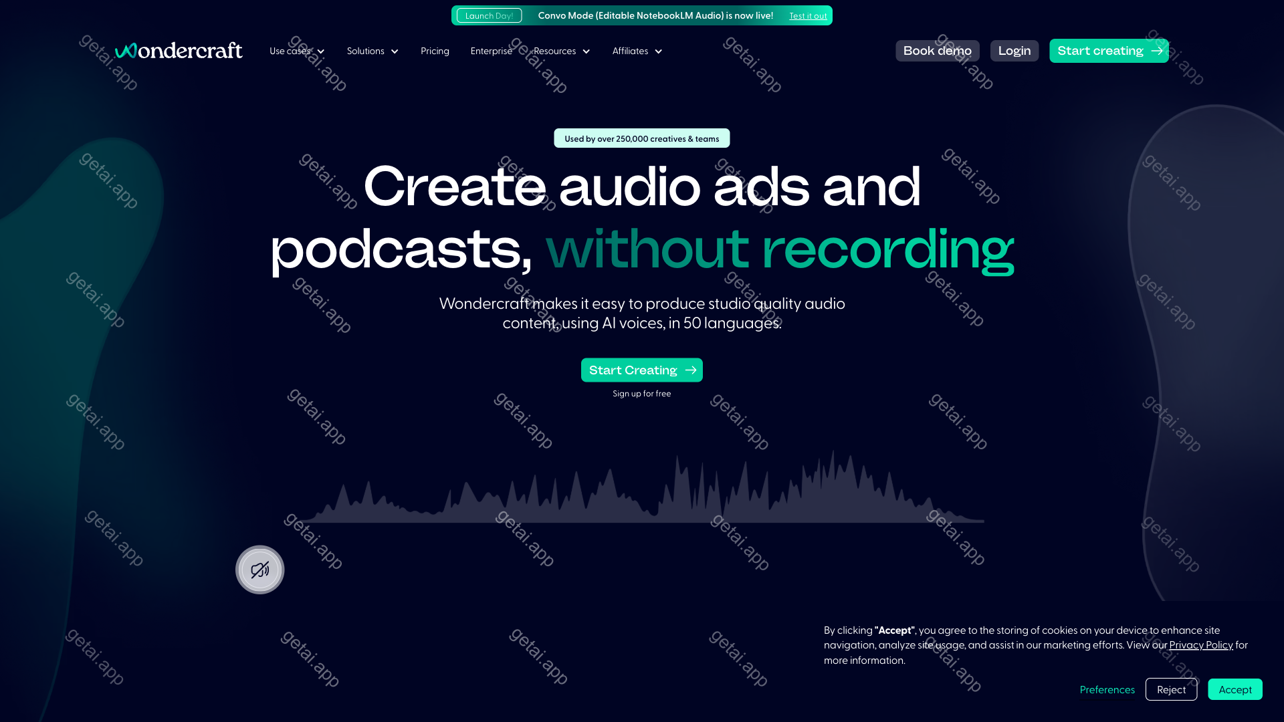
Task: Open the Privacy Policy link
Action: click(1201, 644)
